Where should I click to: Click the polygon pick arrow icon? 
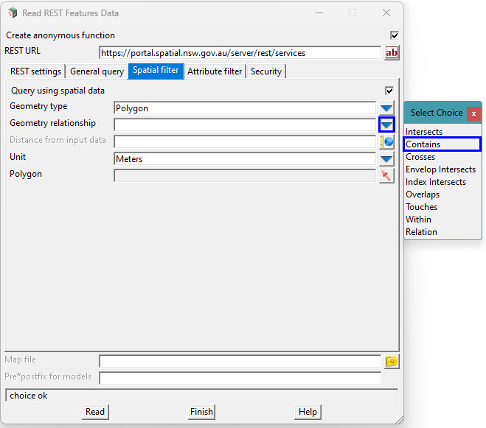(386, 175)
